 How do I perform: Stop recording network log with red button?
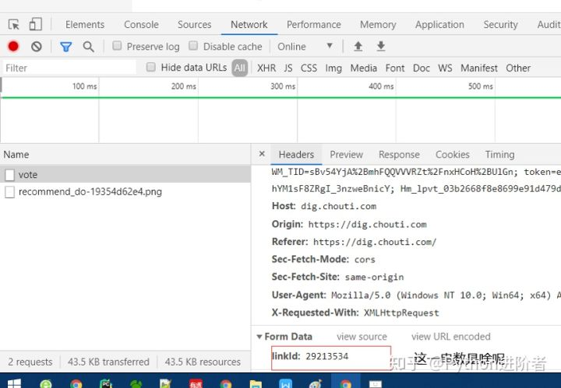13,47
